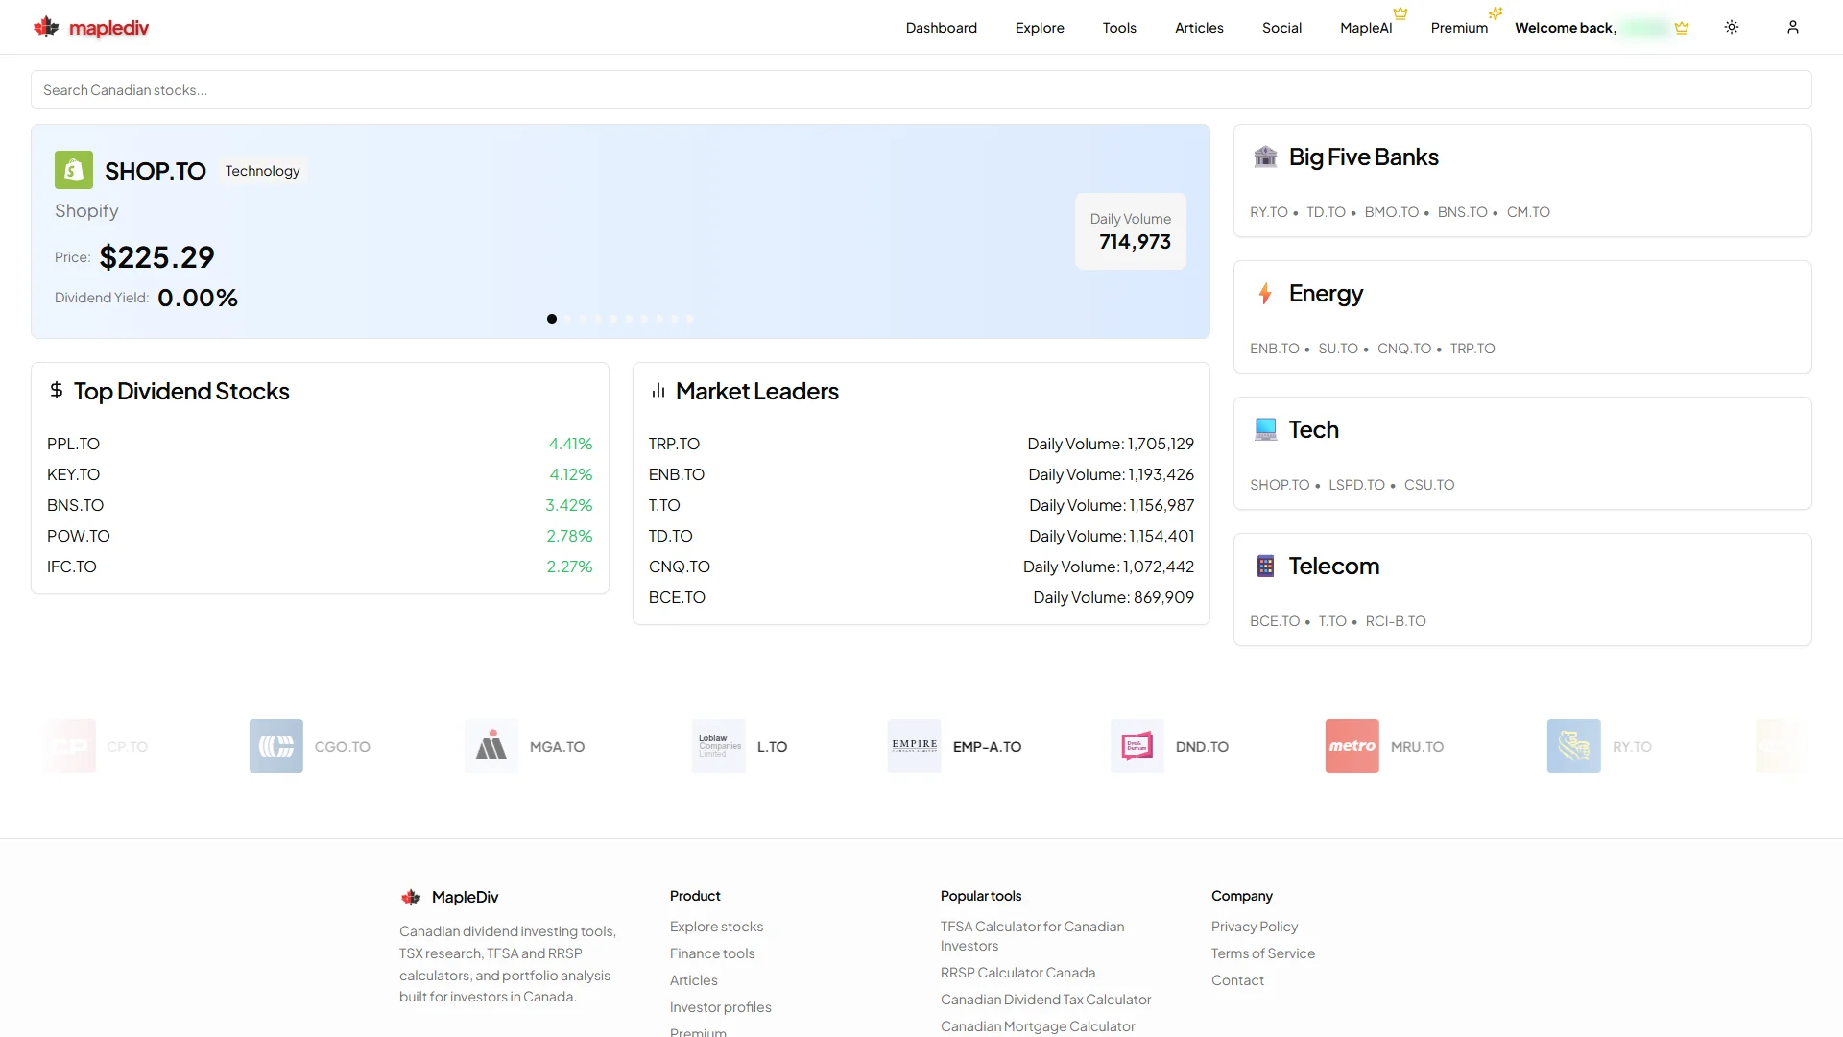
Task: Click the CGO.TO company logo
Action: (x=276, y=746)
